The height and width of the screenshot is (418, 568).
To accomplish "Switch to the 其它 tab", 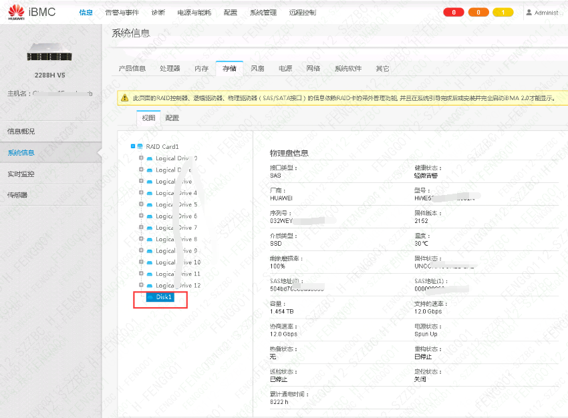I will tap(382, 68).
